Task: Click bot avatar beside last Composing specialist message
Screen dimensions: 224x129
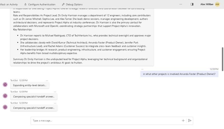Action: 5,107
